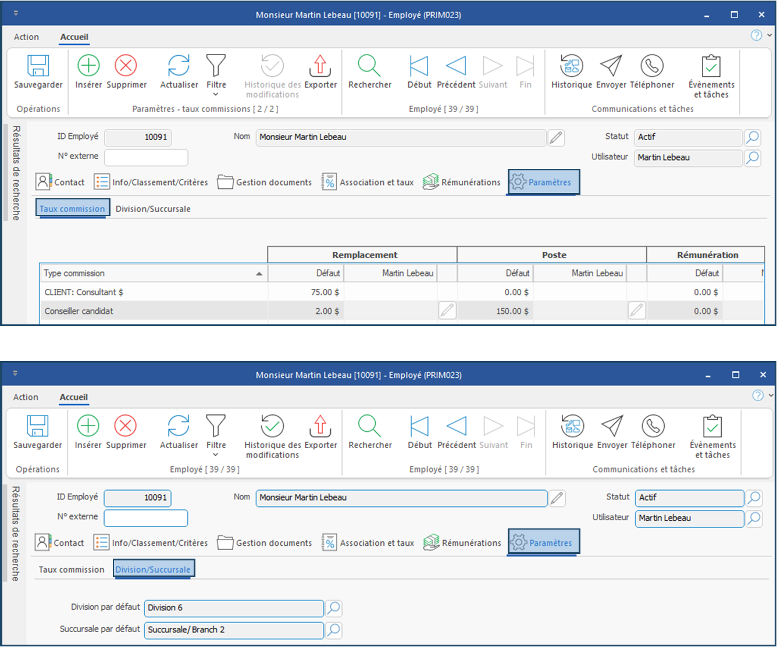Open Rémunérations tab in lower window
This screenshot has width=777, height=647.
pyautogui.click(x=462, y=543)
